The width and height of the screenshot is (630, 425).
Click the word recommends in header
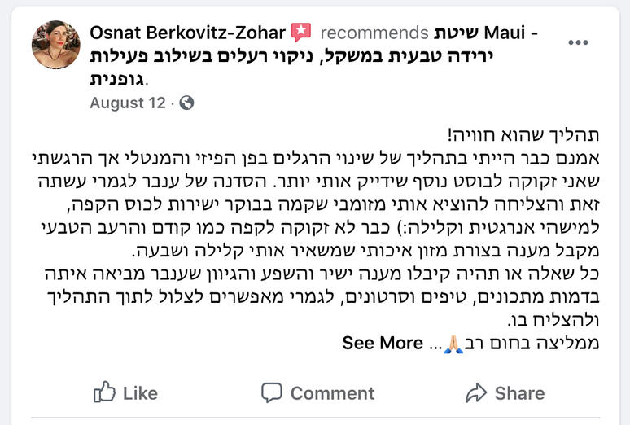click(374, 33)
